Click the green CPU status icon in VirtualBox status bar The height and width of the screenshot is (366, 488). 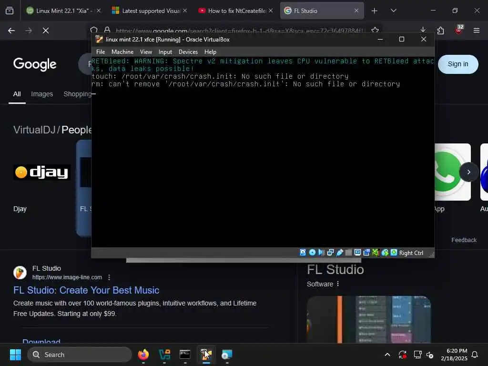click(376, 253)
